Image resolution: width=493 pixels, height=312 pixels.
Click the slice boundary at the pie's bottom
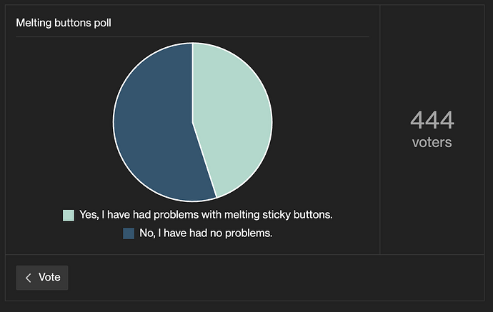tap(216, 198)
